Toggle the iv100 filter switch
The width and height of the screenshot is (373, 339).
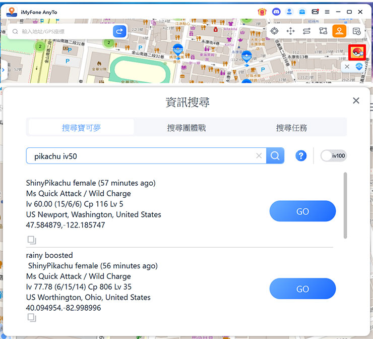coord(334,156)
